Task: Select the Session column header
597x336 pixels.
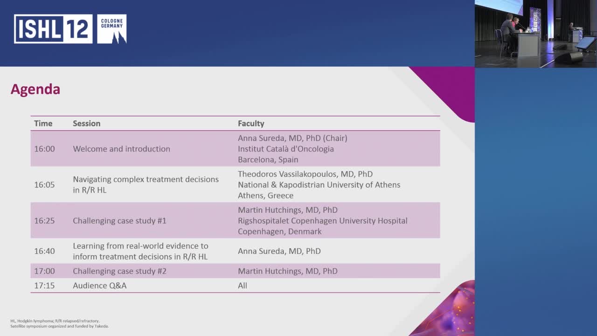Action: click(87, 123)
